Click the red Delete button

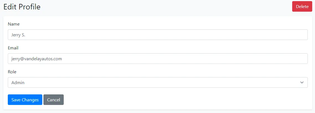(x=302, y=7)
